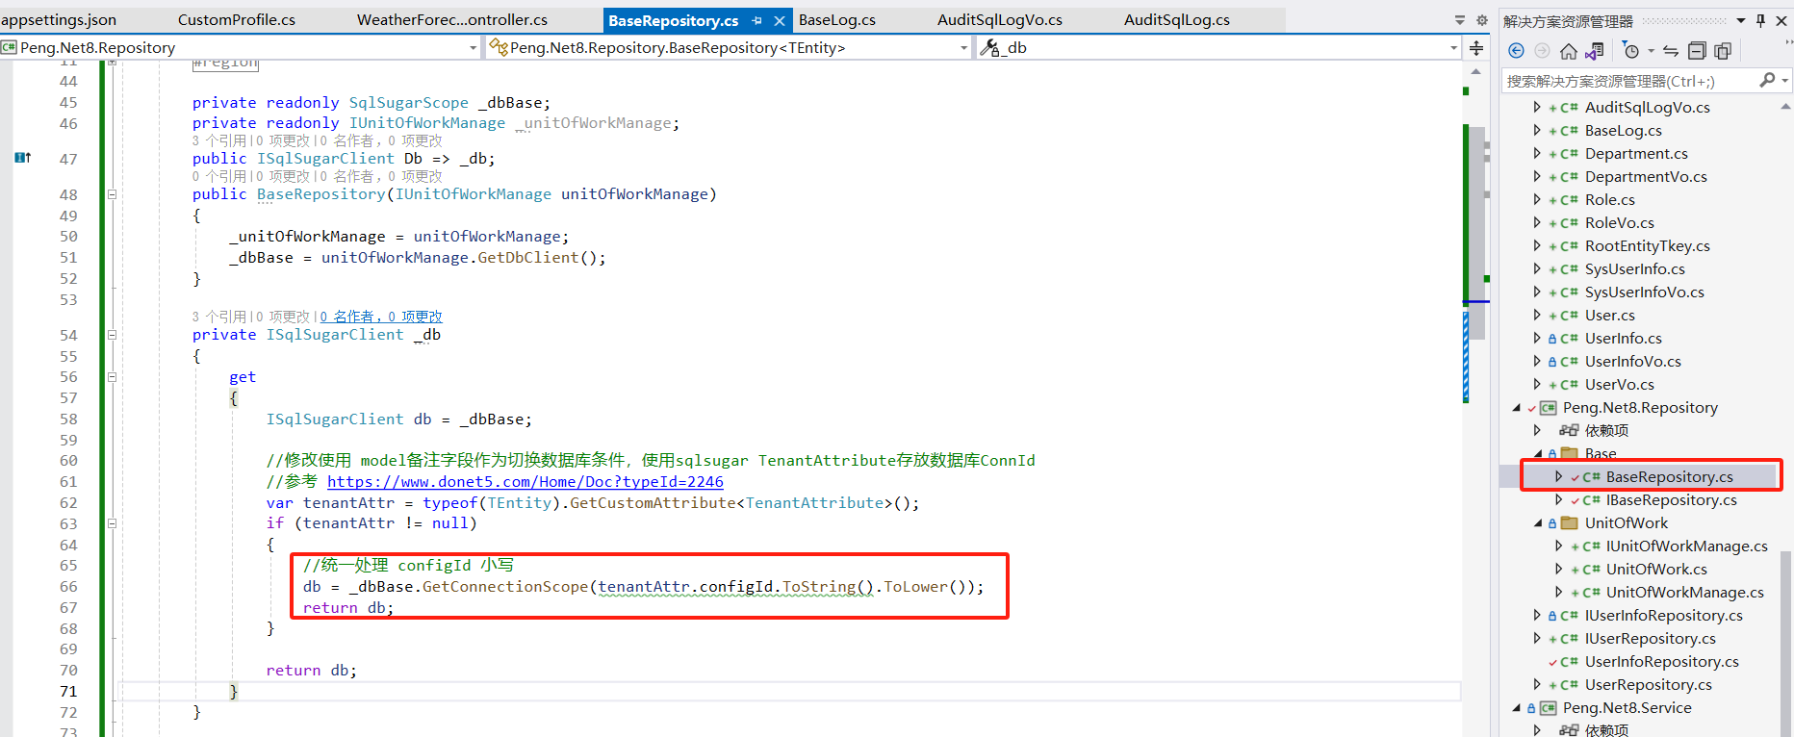
Task: Collapse the BaseRepository constructor at line 48
Action: tap(112, 194)
